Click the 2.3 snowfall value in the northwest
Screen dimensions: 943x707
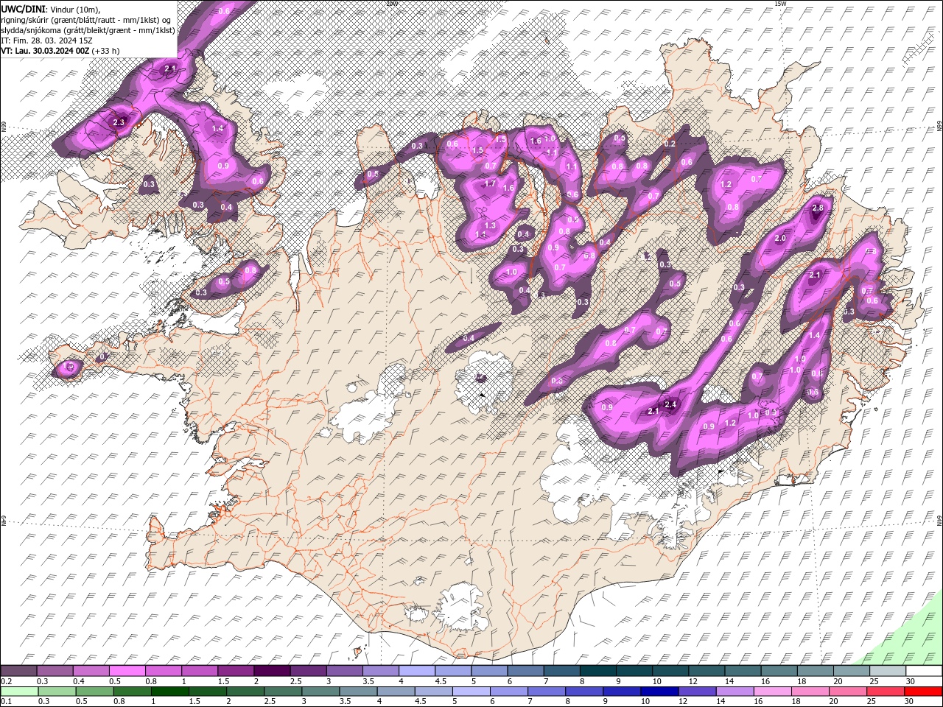pyautogui.click(x=119, y=122)
